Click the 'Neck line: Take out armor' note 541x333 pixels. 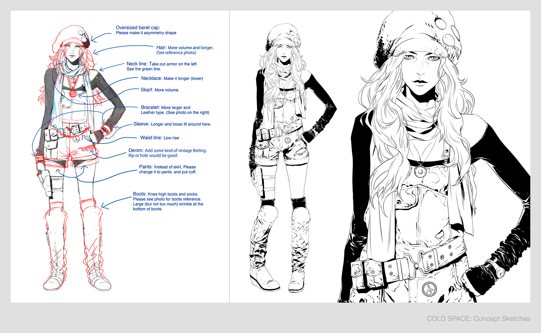coord(162,64)
